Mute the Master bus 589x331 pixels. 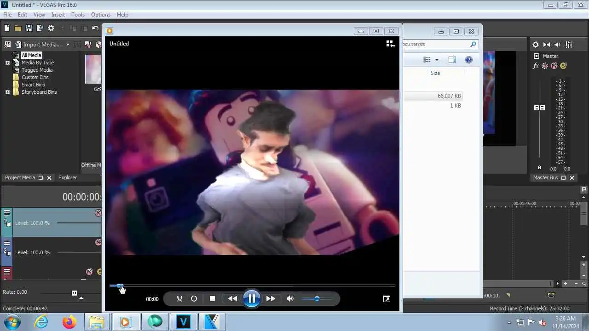554,66
